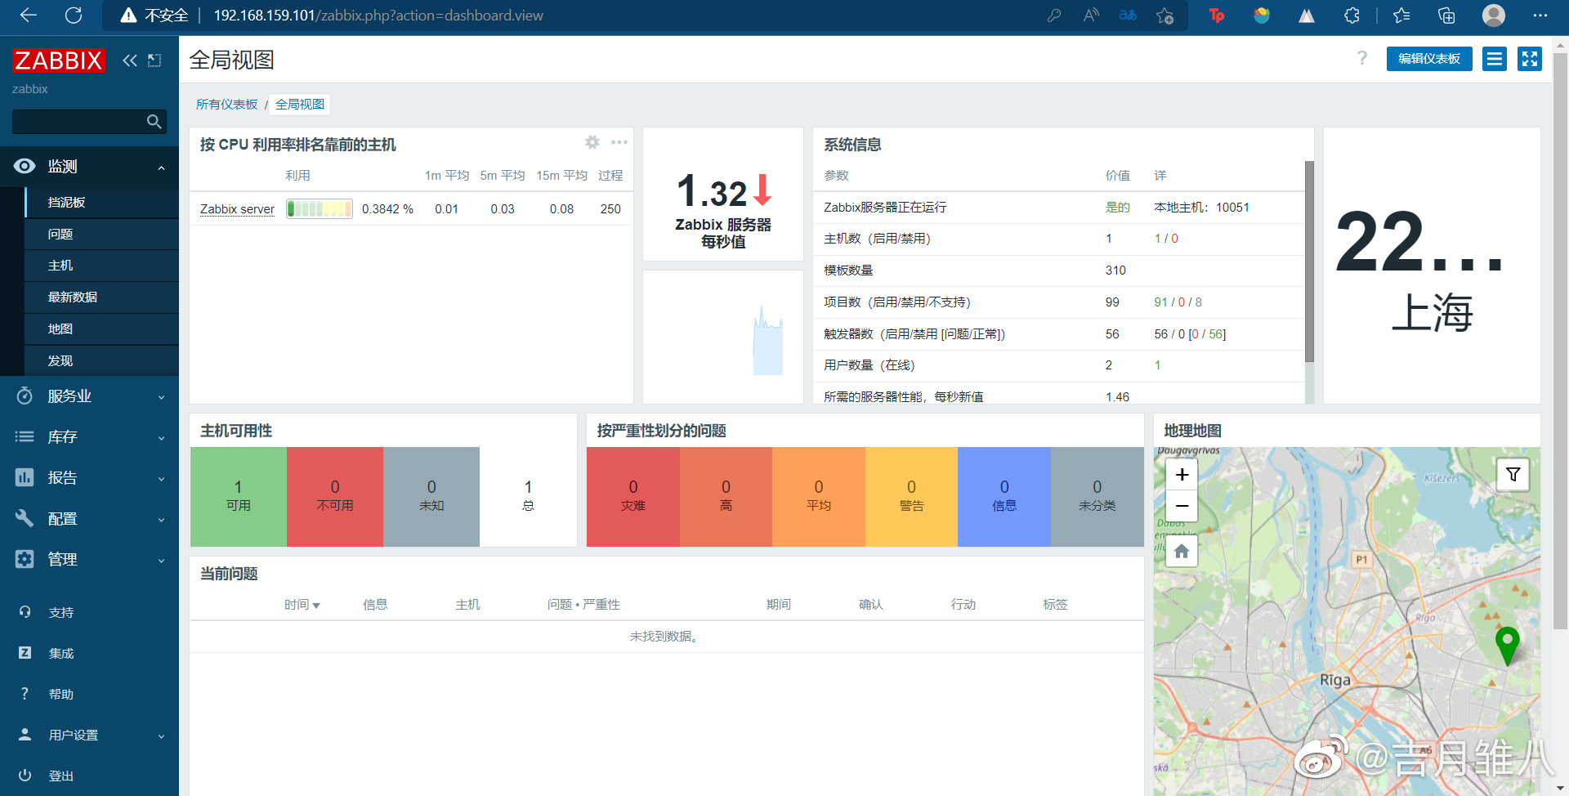The height and width of the screenshot is (796, 1569).
Task: Click the Zabbix server host link
Action: pos(237,209)
